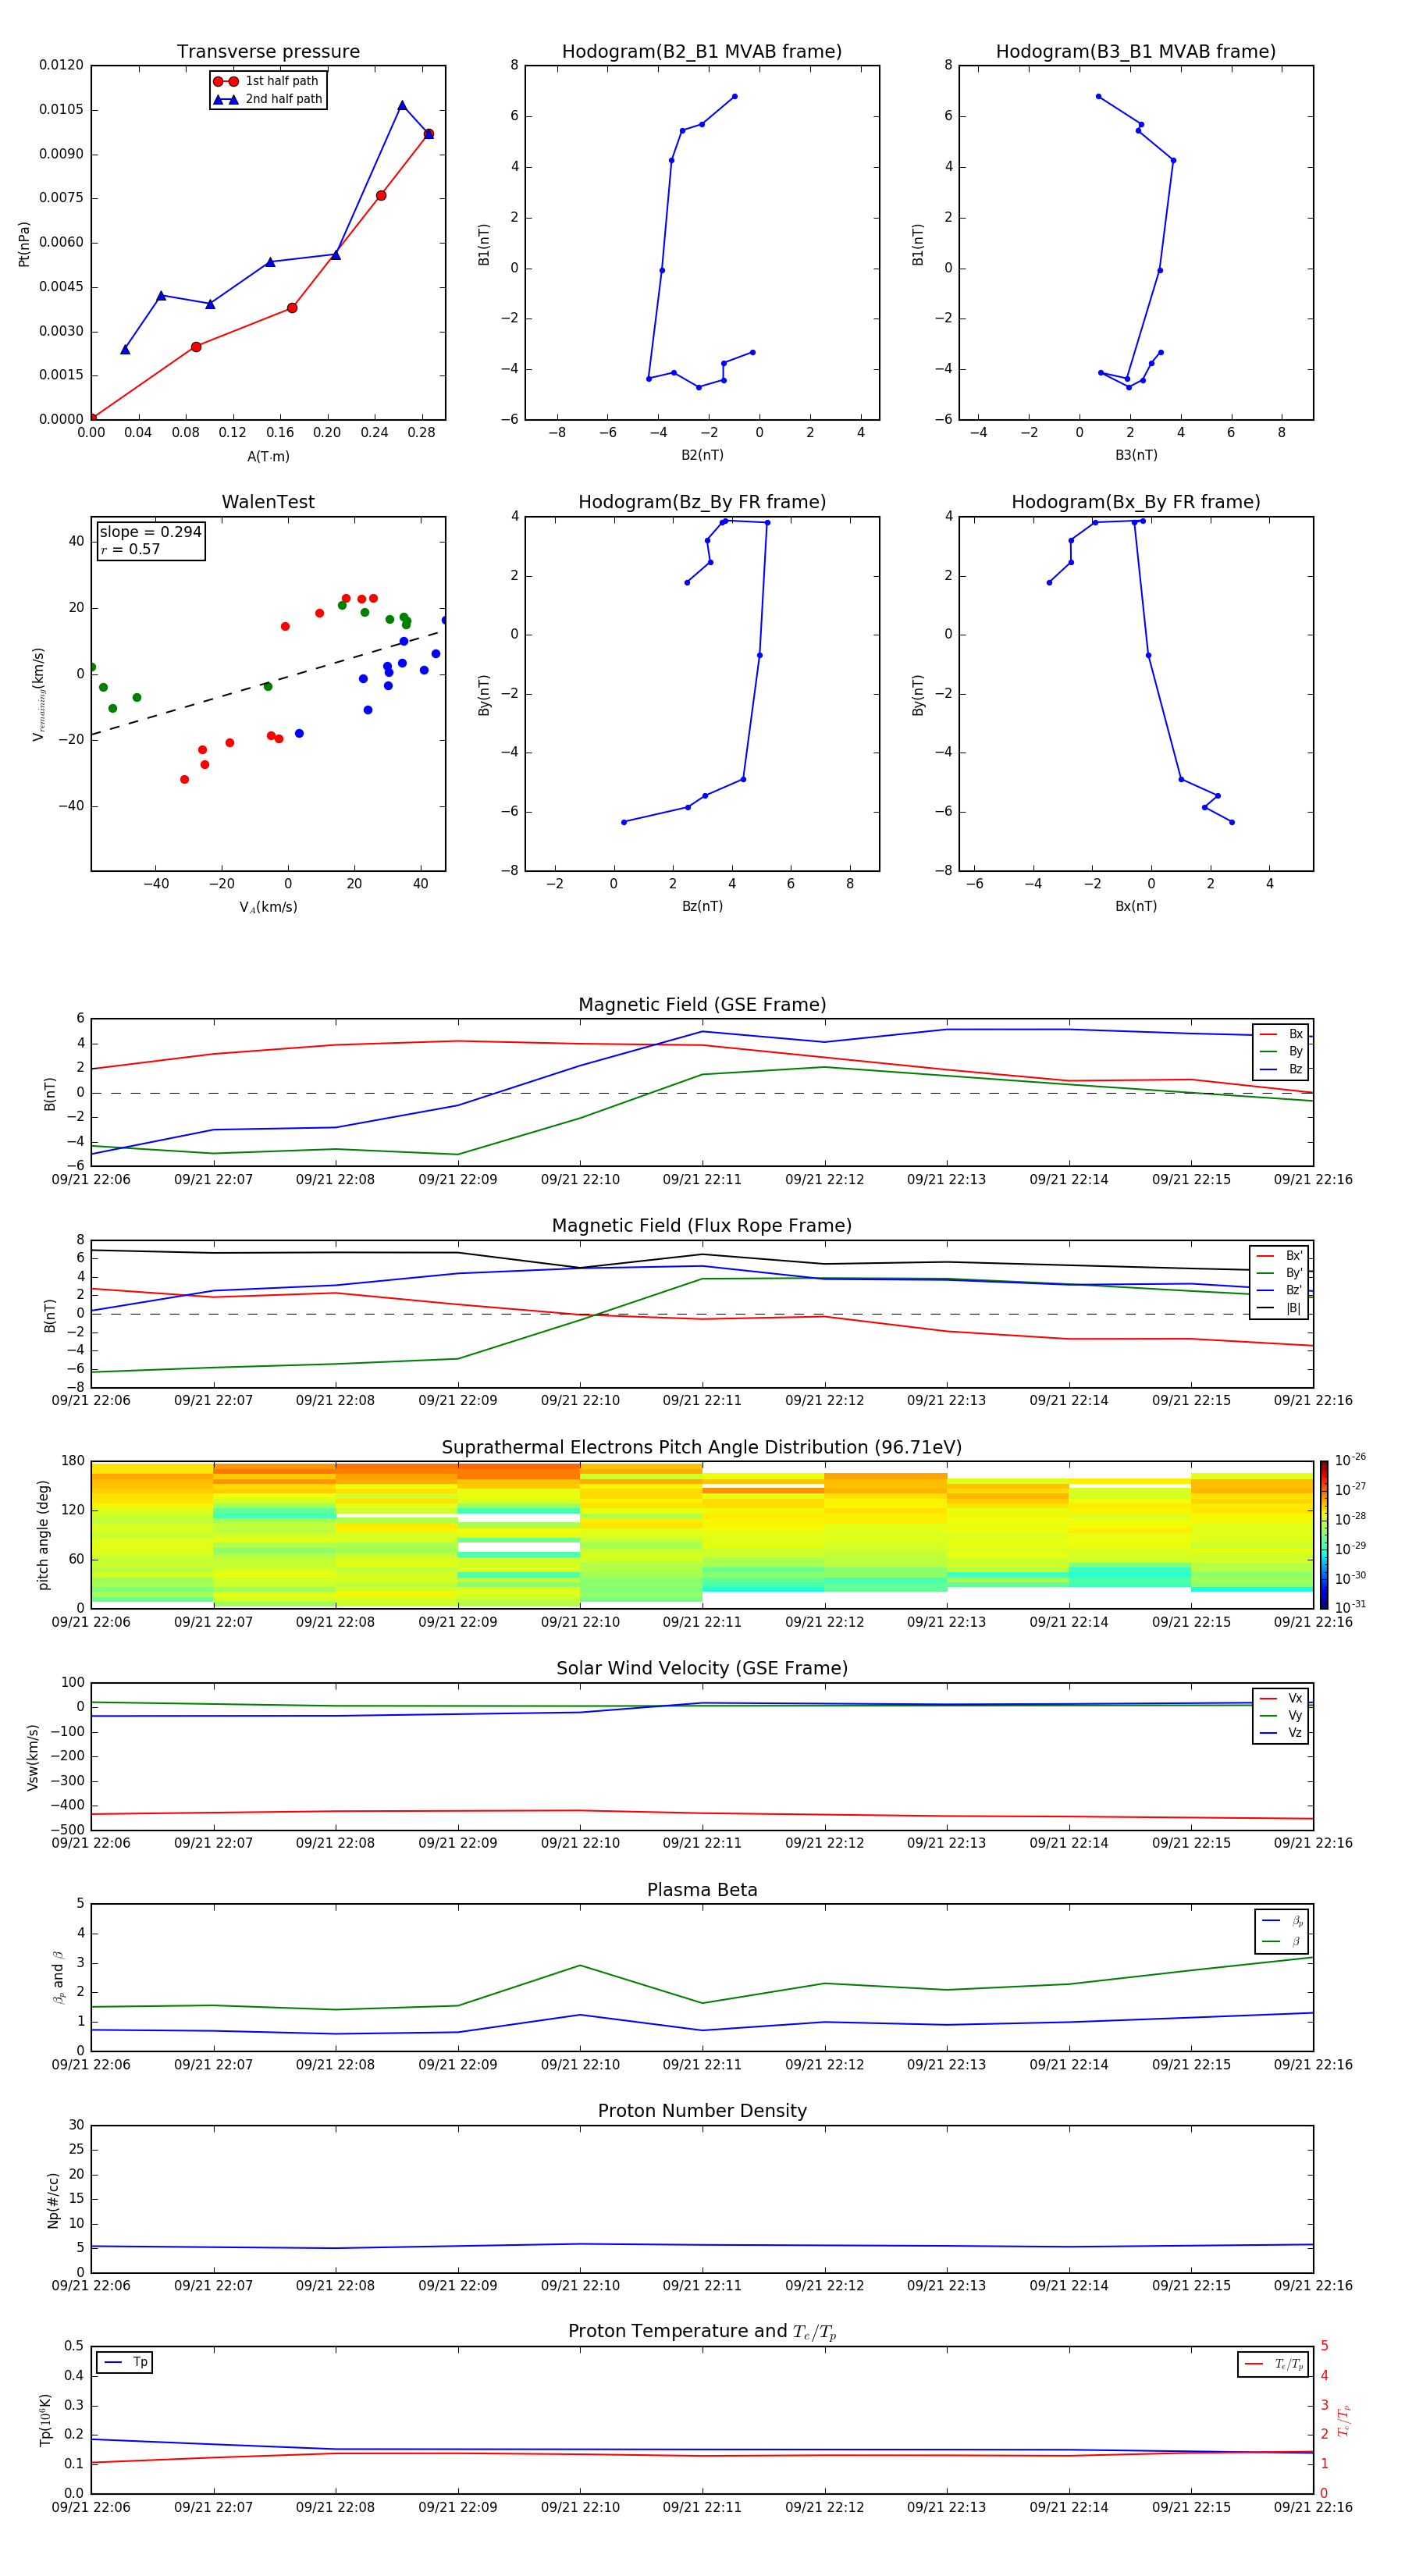Click 'Hodogram(B3_B1 MVAB frame)' title
Screen dimensions: 1405x2576
[1136, 52]
